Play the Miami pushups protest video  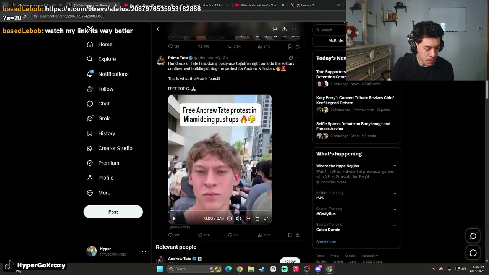tap(174, 218)
